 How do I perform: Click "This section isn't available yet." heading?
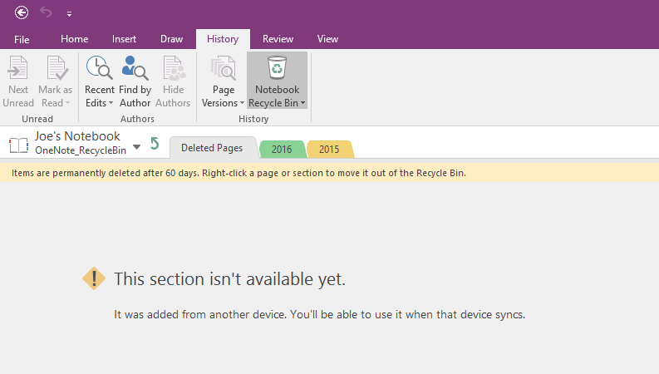229,279
